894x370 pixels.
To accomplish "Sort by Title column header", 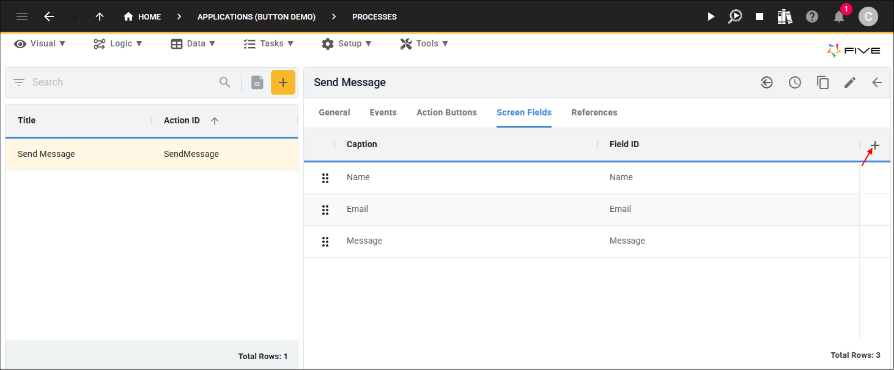I will 27,120.
